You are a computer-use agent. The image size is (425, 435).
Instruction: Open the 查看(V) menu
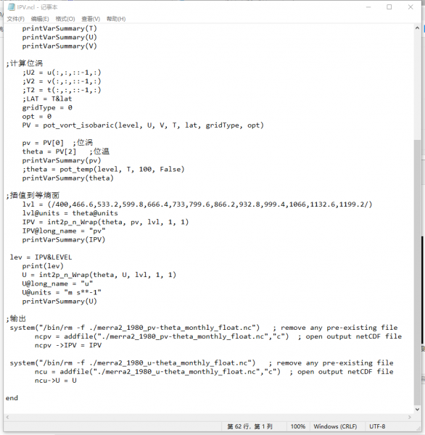point(91,19)
